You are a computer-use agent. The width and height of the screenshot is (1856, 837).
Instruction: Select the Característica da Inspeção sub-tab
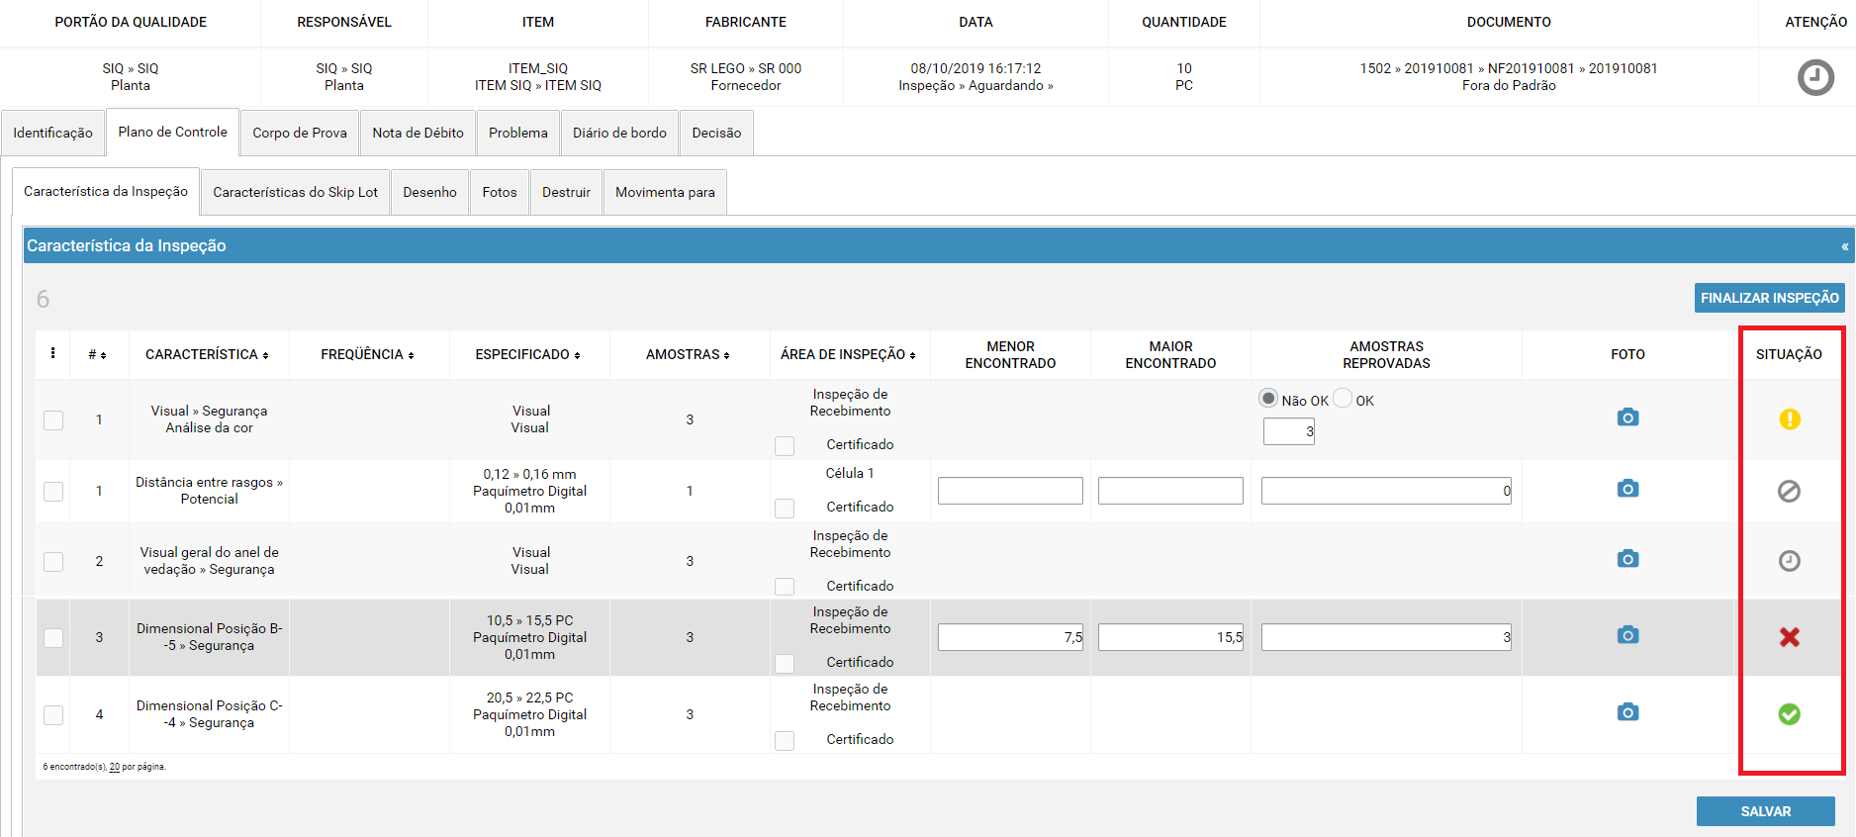(106, 191)
